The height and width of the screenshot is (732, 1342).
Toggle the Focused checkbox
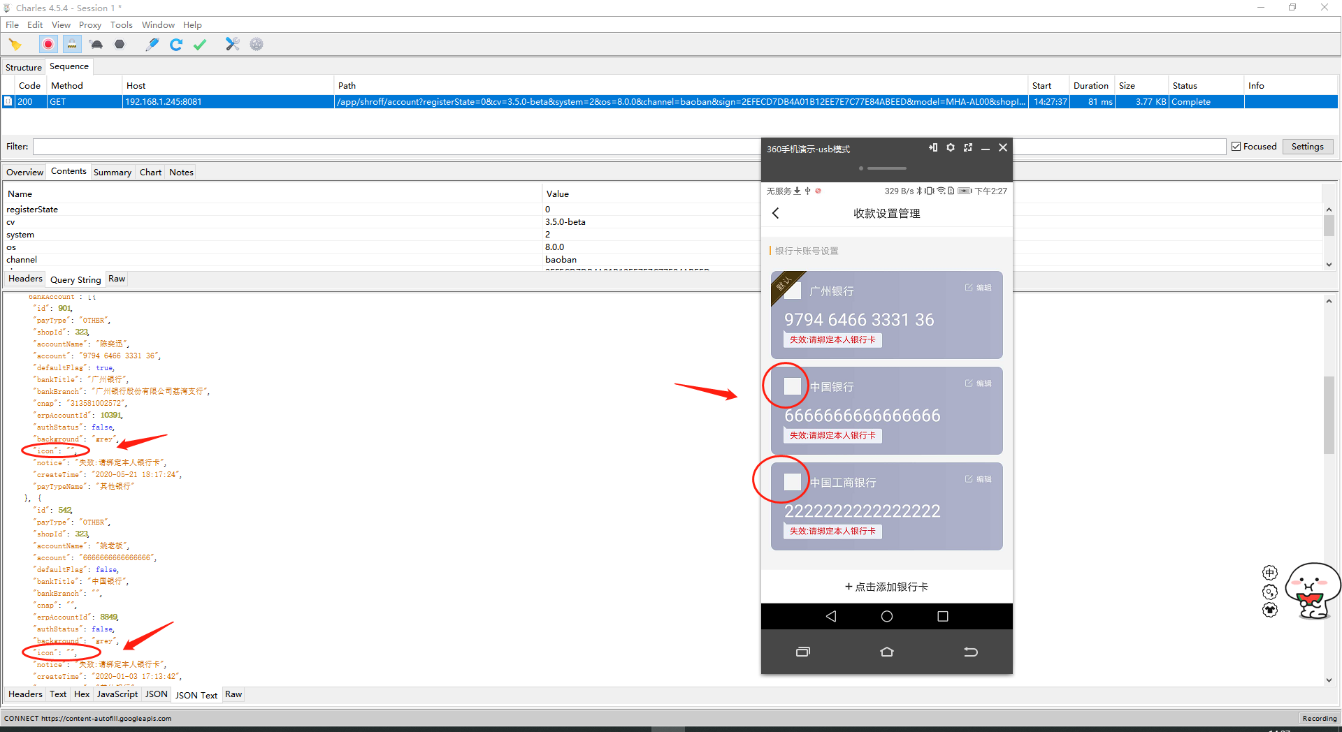(x=1236, y=147)
